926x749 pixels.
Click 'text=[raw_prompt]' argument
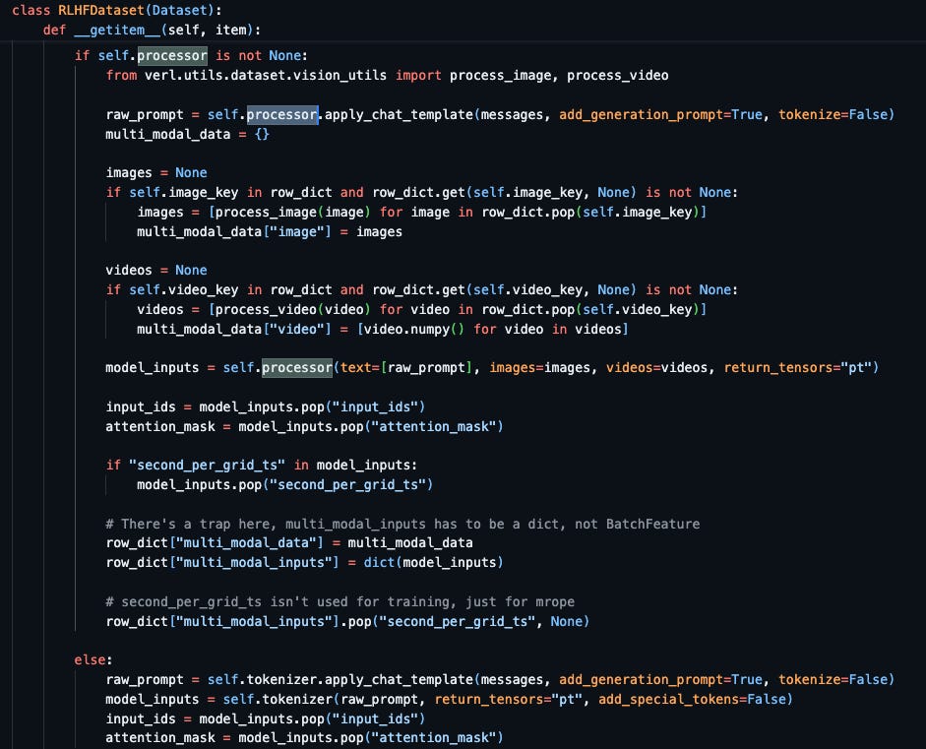click(x=406, y=367)
